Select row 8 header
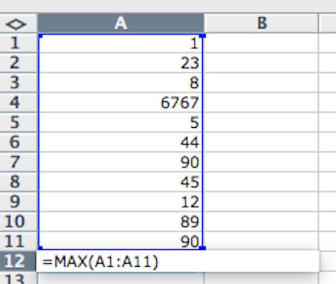The width and height of the screenshot is (336, 284). [x=18, y=181]
